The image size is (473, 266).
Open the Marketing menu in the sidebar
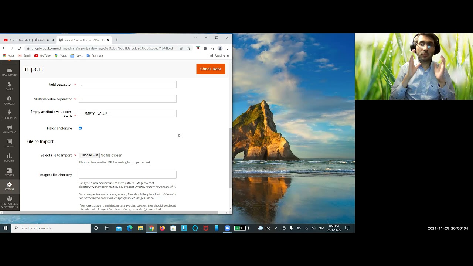tap(9, 129)
